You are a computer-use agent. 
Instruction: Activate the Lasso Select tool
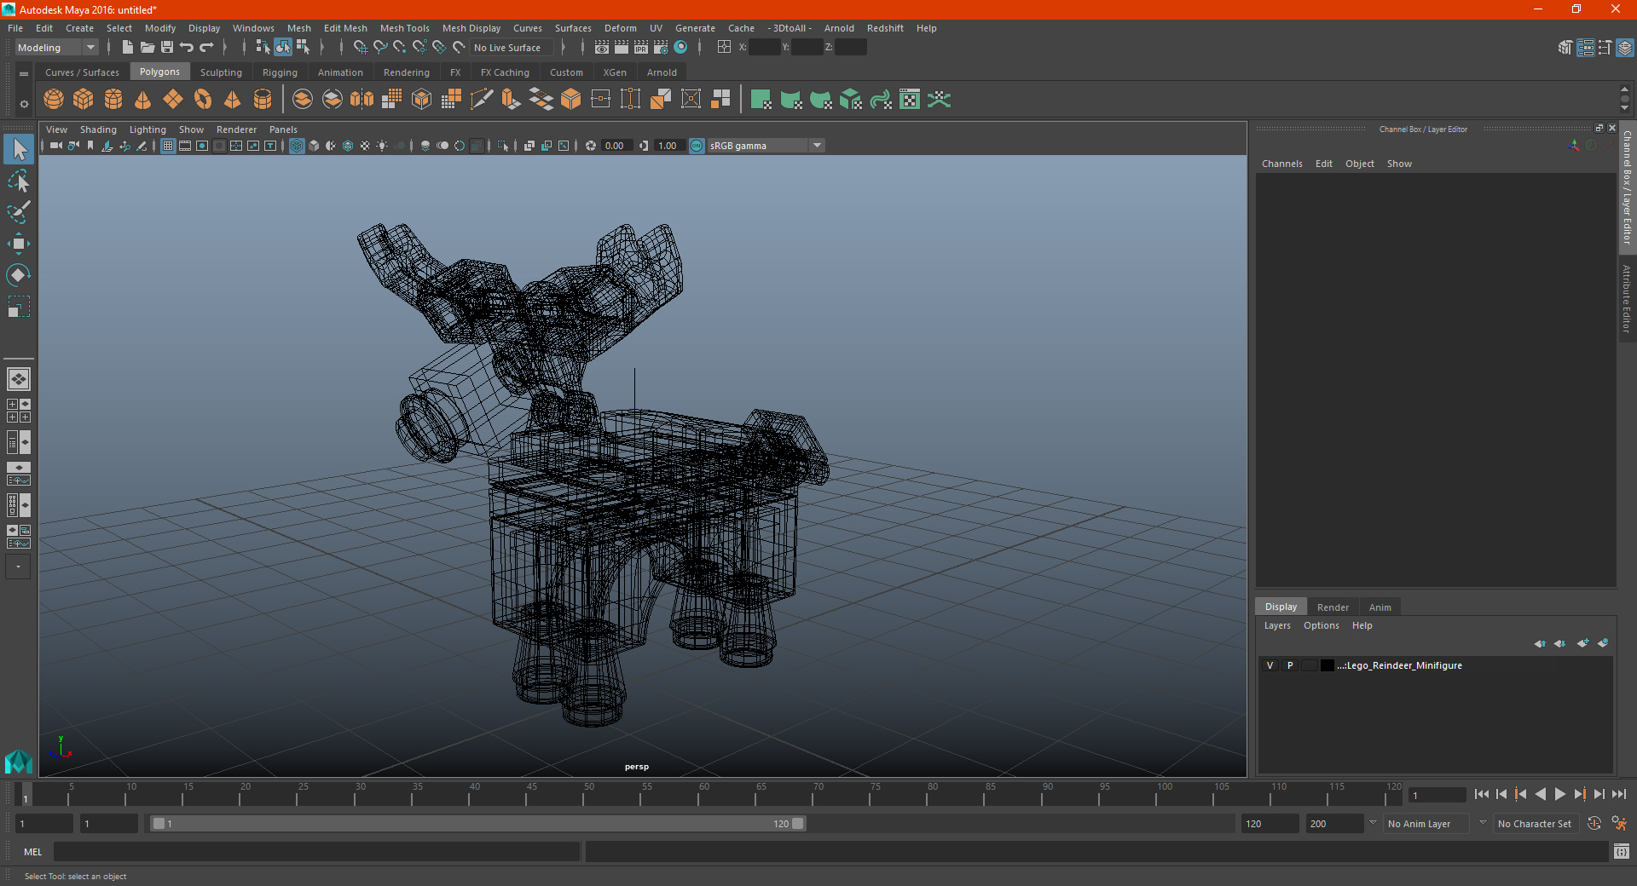point(19,181)
